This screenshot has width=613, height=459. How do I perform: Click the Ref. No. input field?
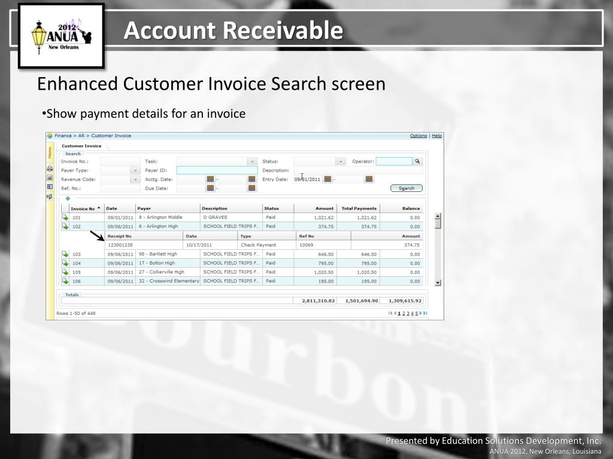coord(120,188)
